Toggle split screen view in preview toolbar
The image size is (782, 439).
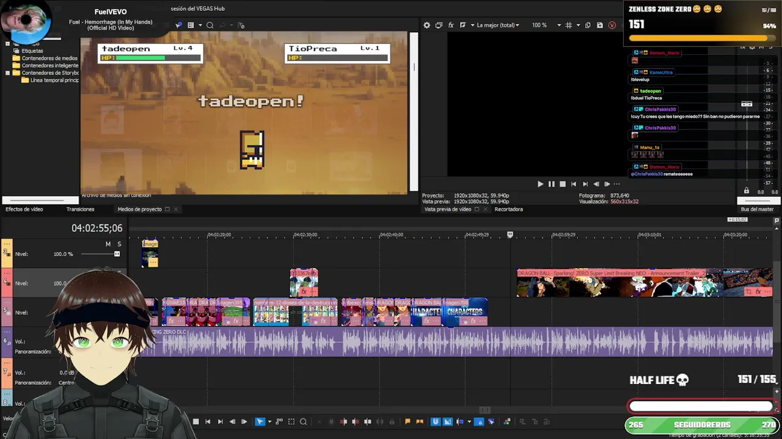(463, 25)
